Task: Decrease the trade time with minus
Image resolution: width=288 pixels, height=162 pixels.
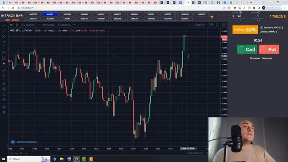Action: click(255, 20)
